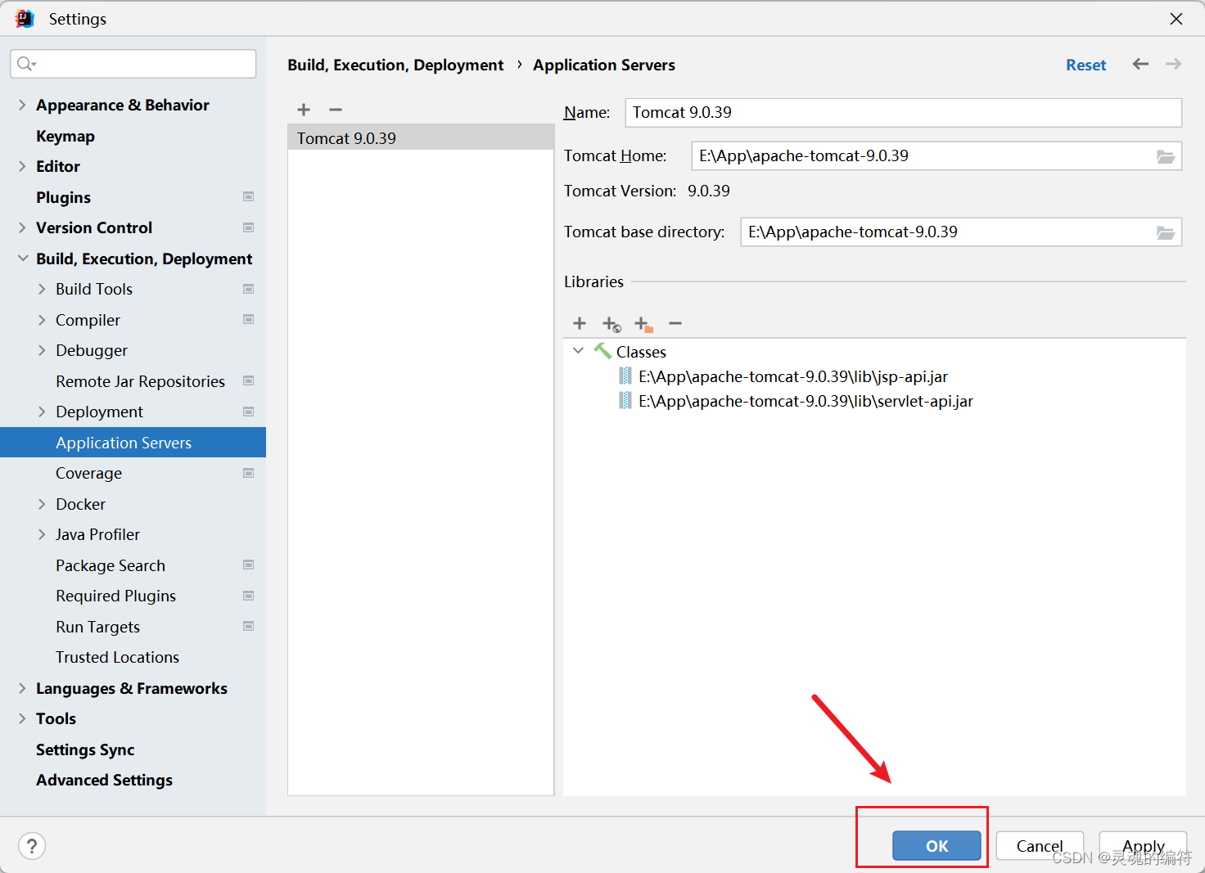The width and height of the screenshot is (1205, 873).
Task: Select the servlet-api.jar library entry
Action: [x=806, y=401]
